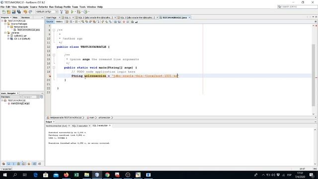The height and width of the screenshot is (179, 318).
Task: Profile Project clock icon
Action: tap(85, 12)
